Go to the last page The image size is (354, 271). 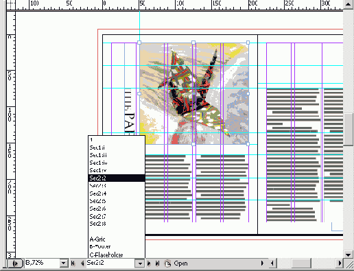157,263
